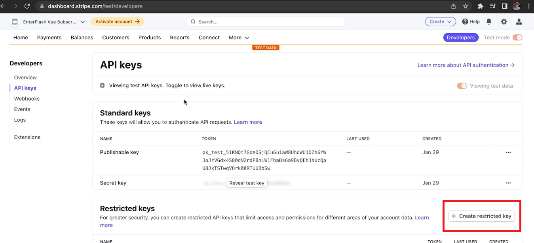This screenshot has width=534, height=243.
Task: Select Overview in Developers sidebar
Action: coord(25,77)
